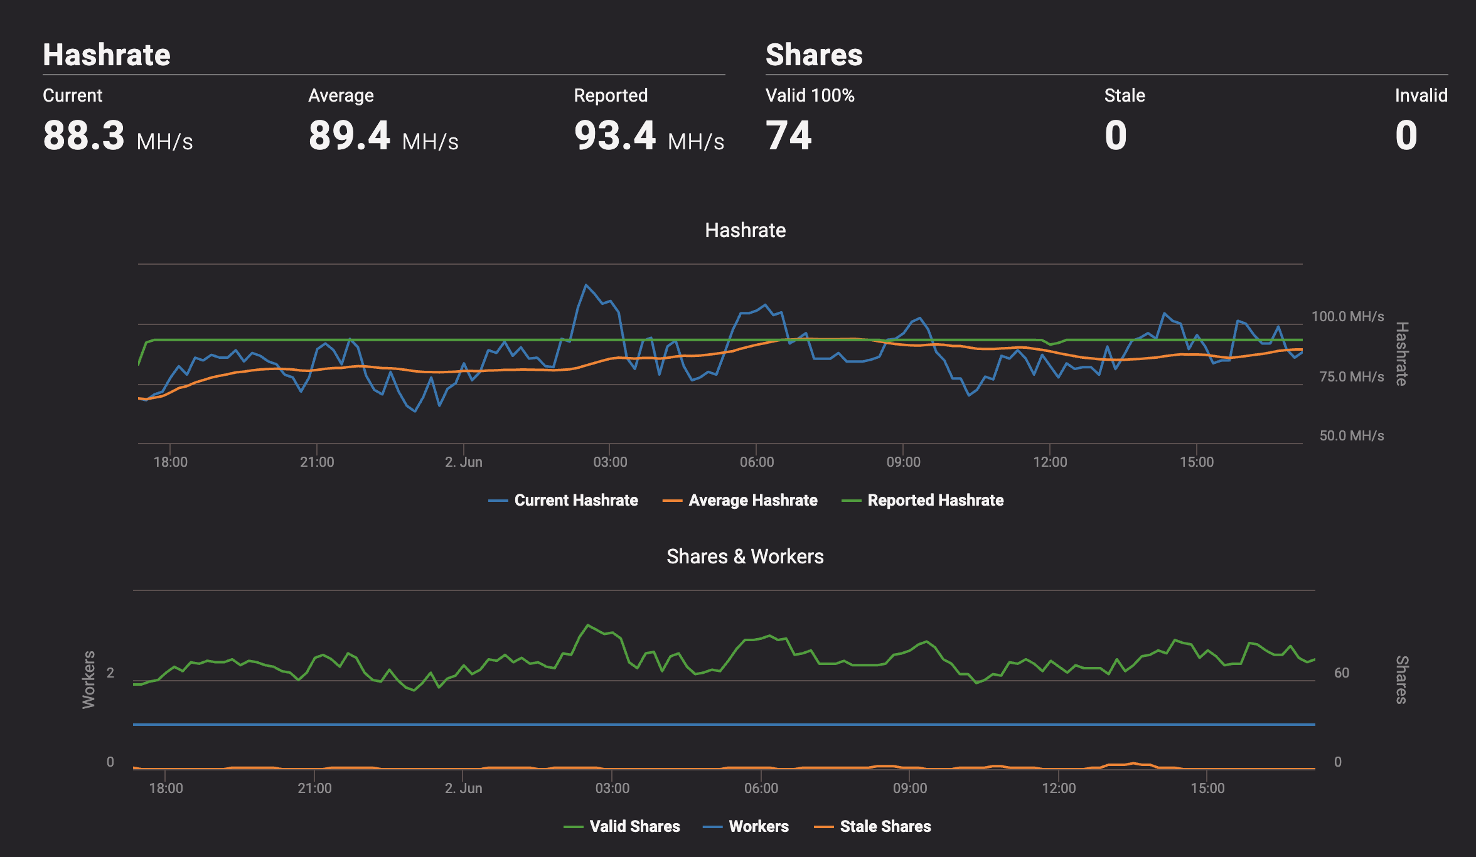Hide the Valid Shares series
The height and width of the screenshot is (857, 1476).
point(634,826)
